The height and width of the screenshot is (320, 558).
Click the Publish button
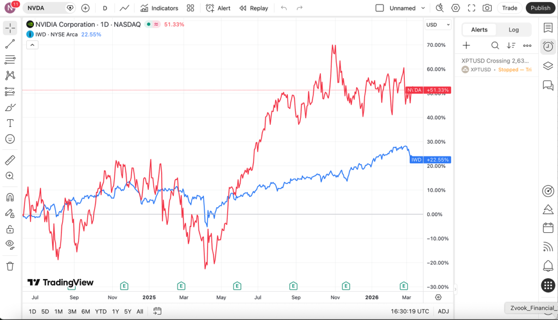tap(540, 8)
